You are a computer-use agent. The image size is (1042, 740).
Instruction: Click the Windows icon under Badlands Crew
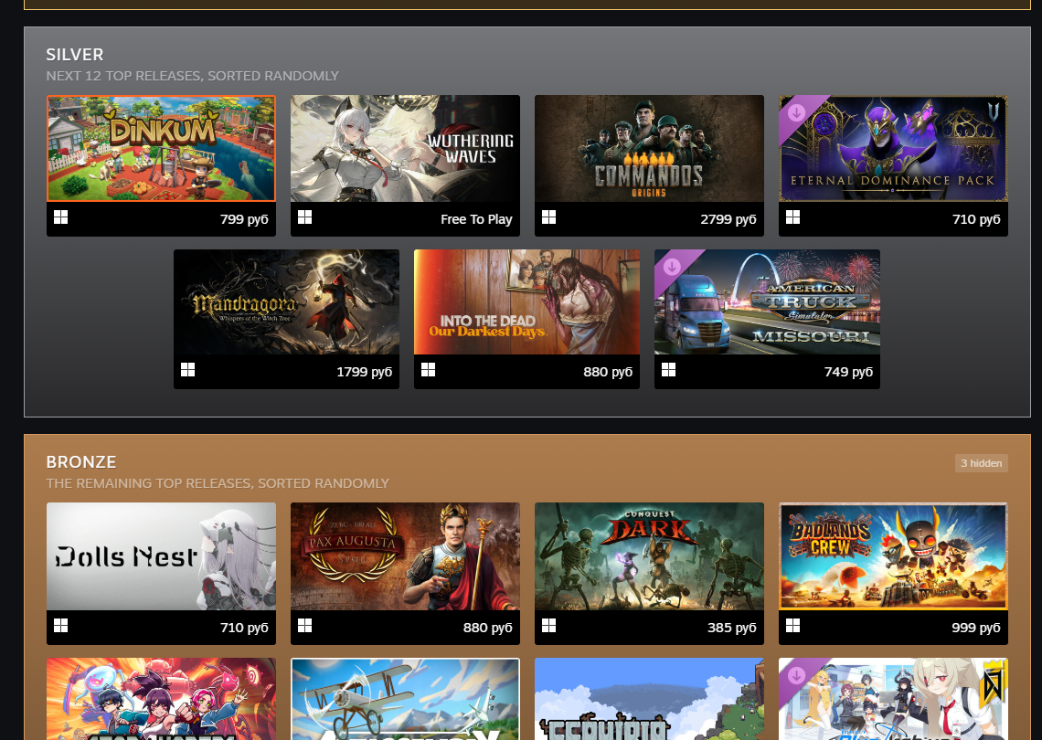pos(792,625)
